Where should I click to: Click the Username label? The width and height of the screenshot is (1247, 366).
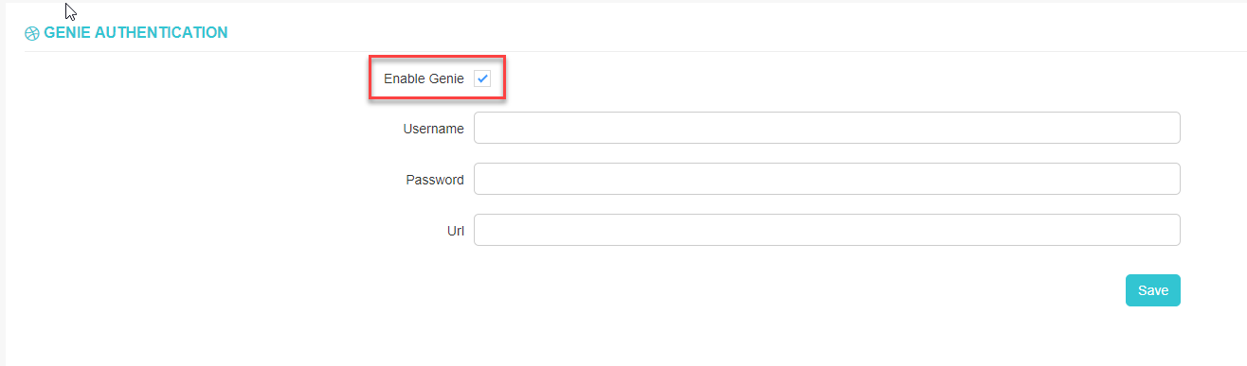(433, 129)
